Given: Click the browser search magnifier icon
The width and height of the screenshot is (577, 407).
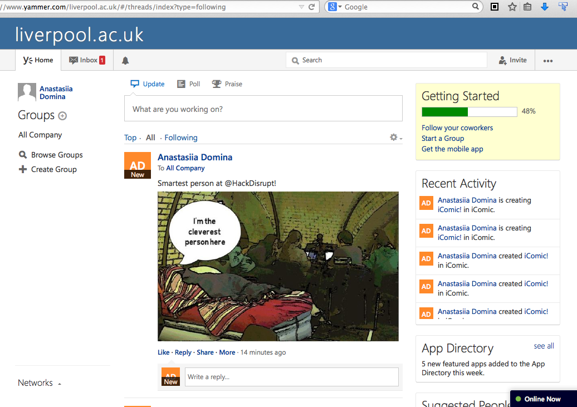Looking at the screenshot, I should pos(476,6).
